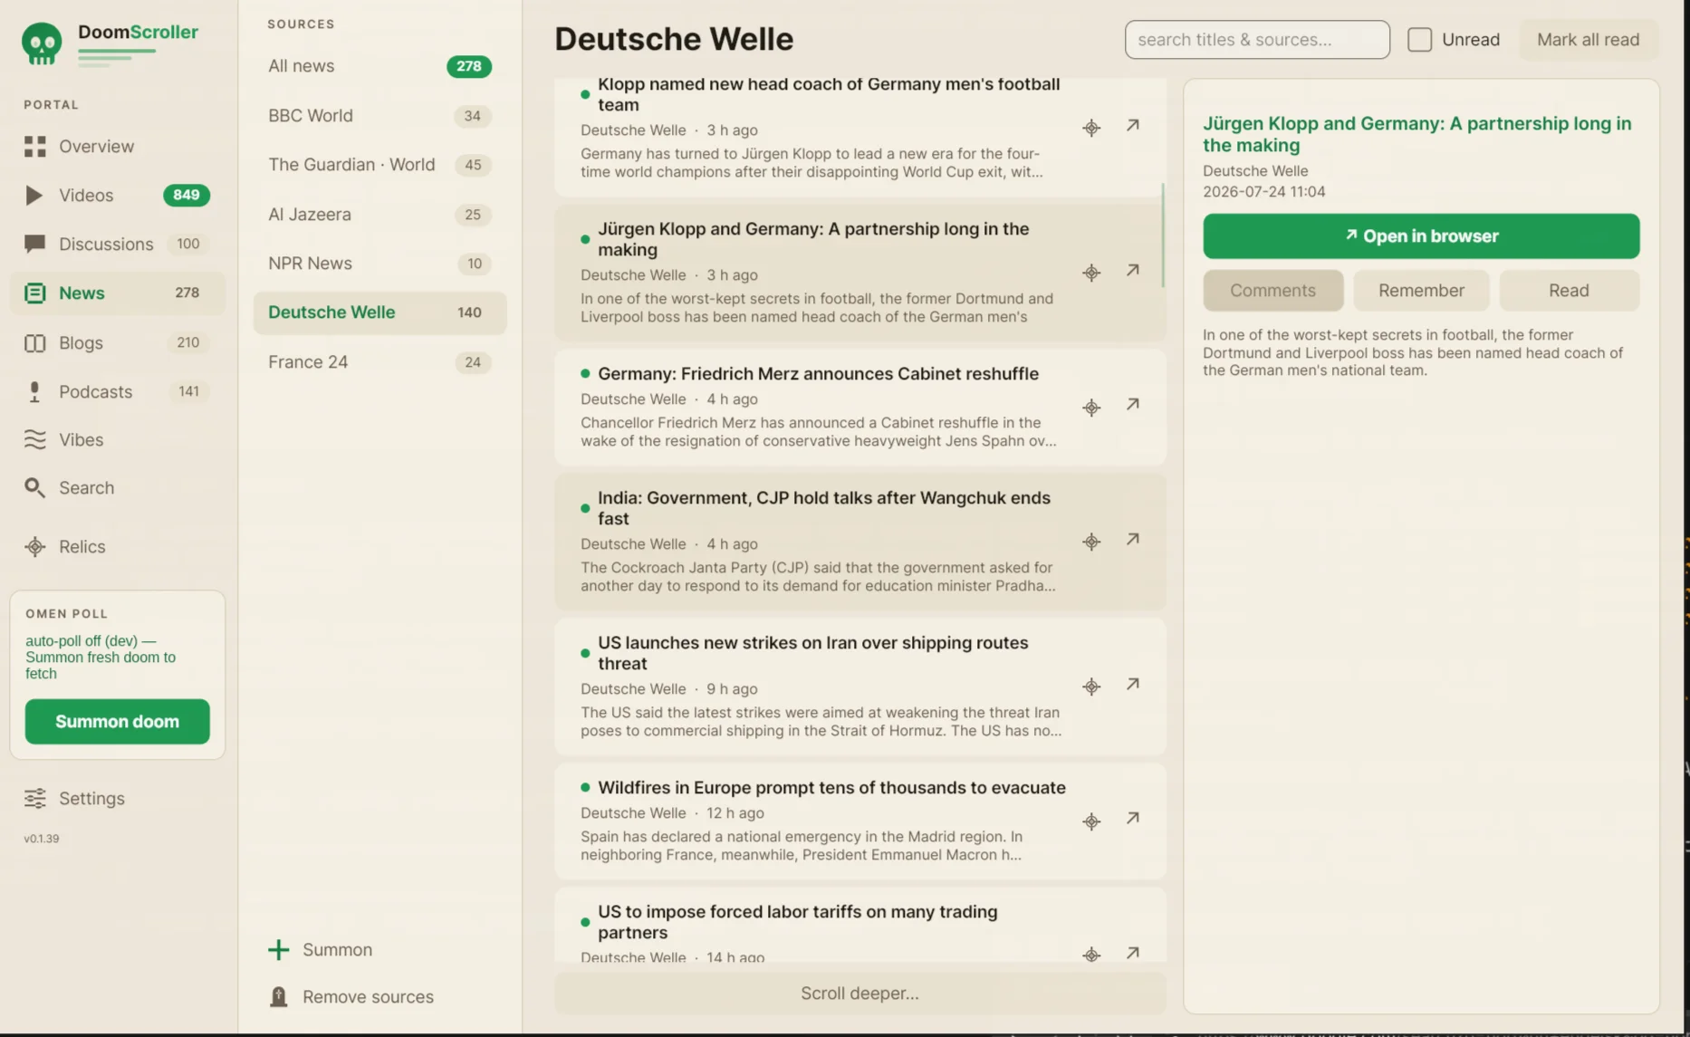Click the v0.1.39 version label
This screenshot has height=1037, width=1690.
[42, 839]
